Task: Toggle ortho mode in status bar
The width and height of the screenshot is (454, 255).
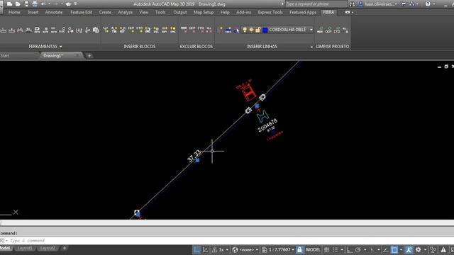Action: [350, 249]
